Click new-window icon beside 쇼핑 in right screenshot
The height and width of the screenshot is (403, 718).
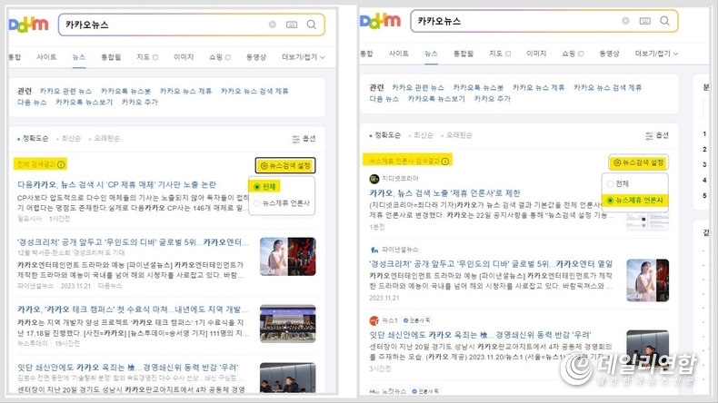[x=581, y=54]
